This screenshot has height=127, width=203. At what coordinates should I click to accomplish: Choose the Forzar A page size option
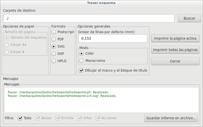[7, 52]
